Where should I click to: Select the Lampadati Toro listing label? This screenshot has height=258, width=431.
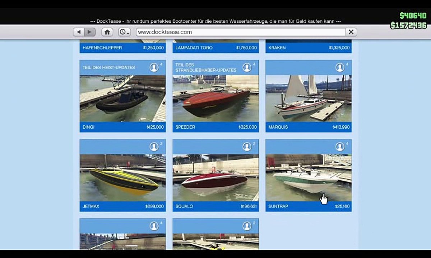click(x=194, y=48)
